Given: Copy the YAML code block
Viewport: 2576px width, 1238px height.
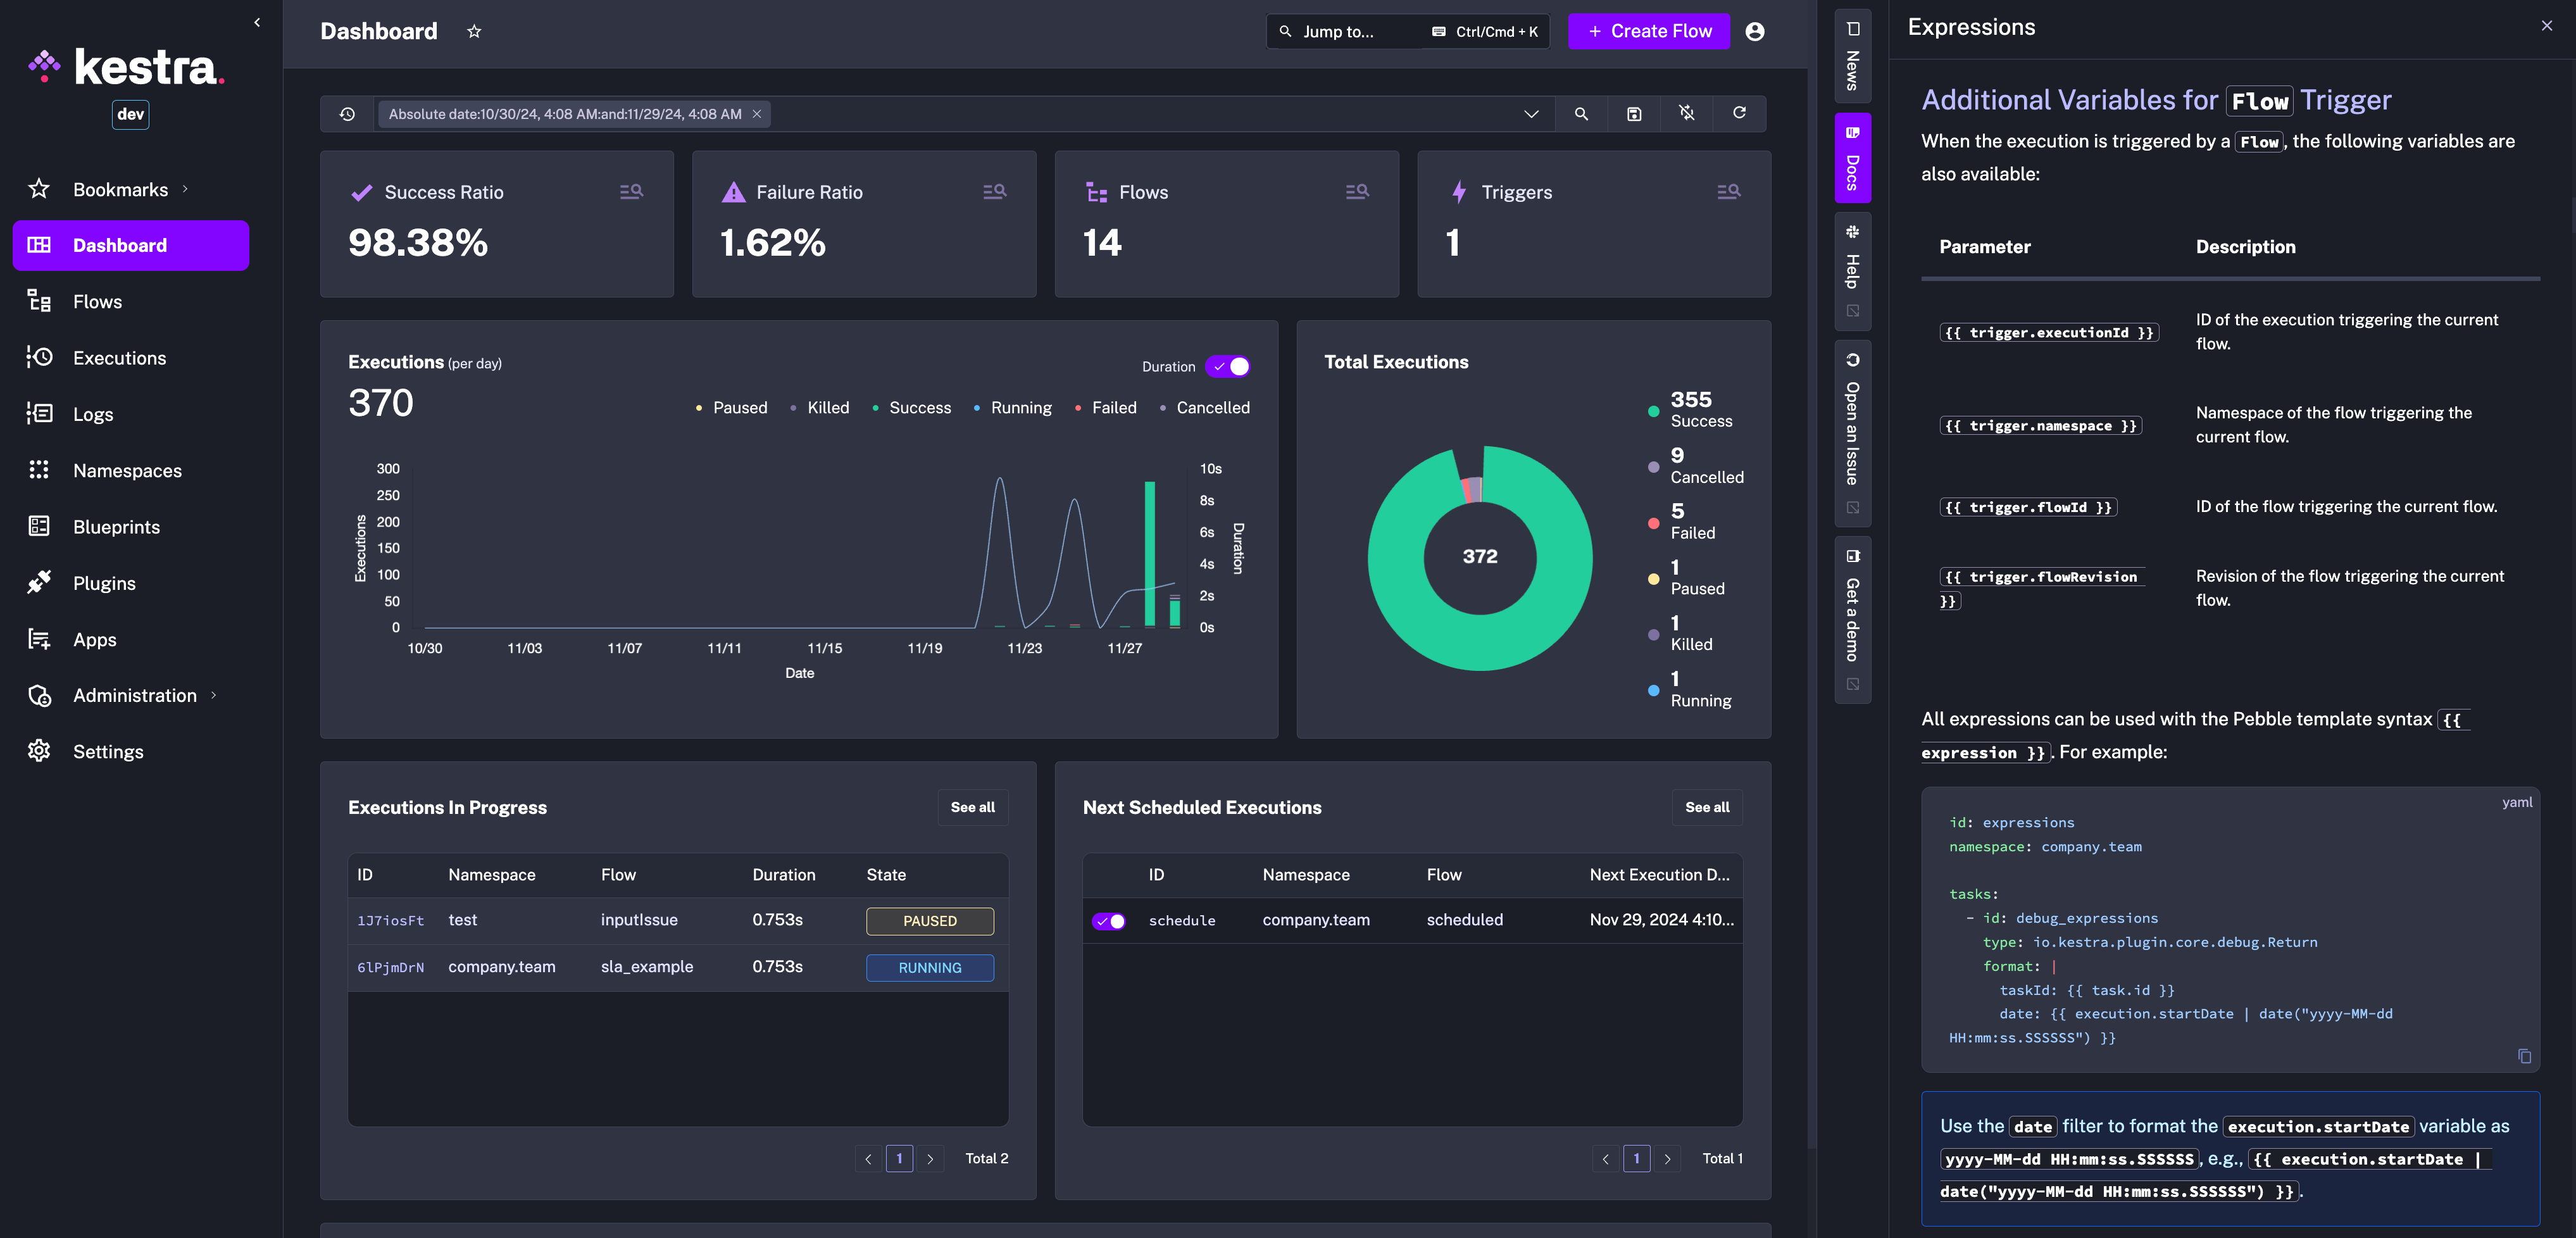Looking at the screenshot, I should [2524, 1056].
